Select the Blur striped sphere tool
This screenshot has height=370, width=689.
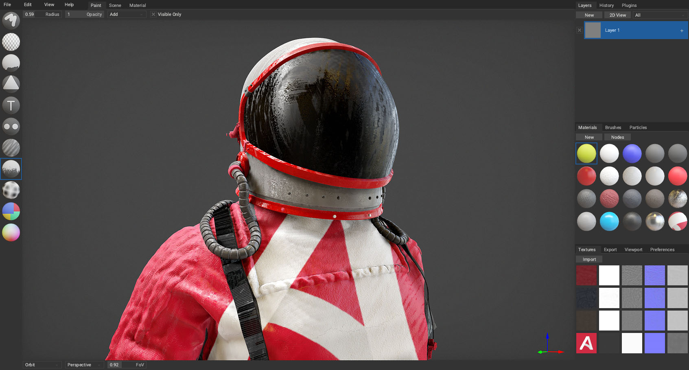[11, 147]
